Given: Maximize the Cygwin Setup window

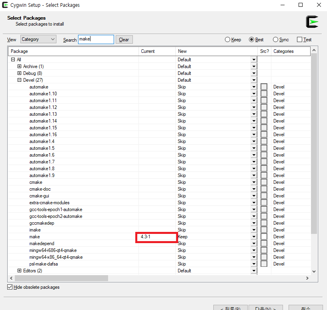Looking at the screenshot, I should click(x=301, y=5).
